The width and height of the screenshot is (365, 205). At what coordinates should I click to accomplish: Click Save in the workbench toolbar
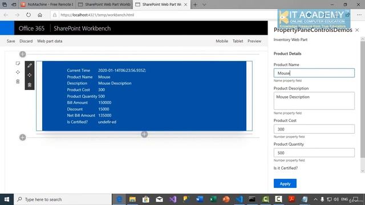coord(11,41)
